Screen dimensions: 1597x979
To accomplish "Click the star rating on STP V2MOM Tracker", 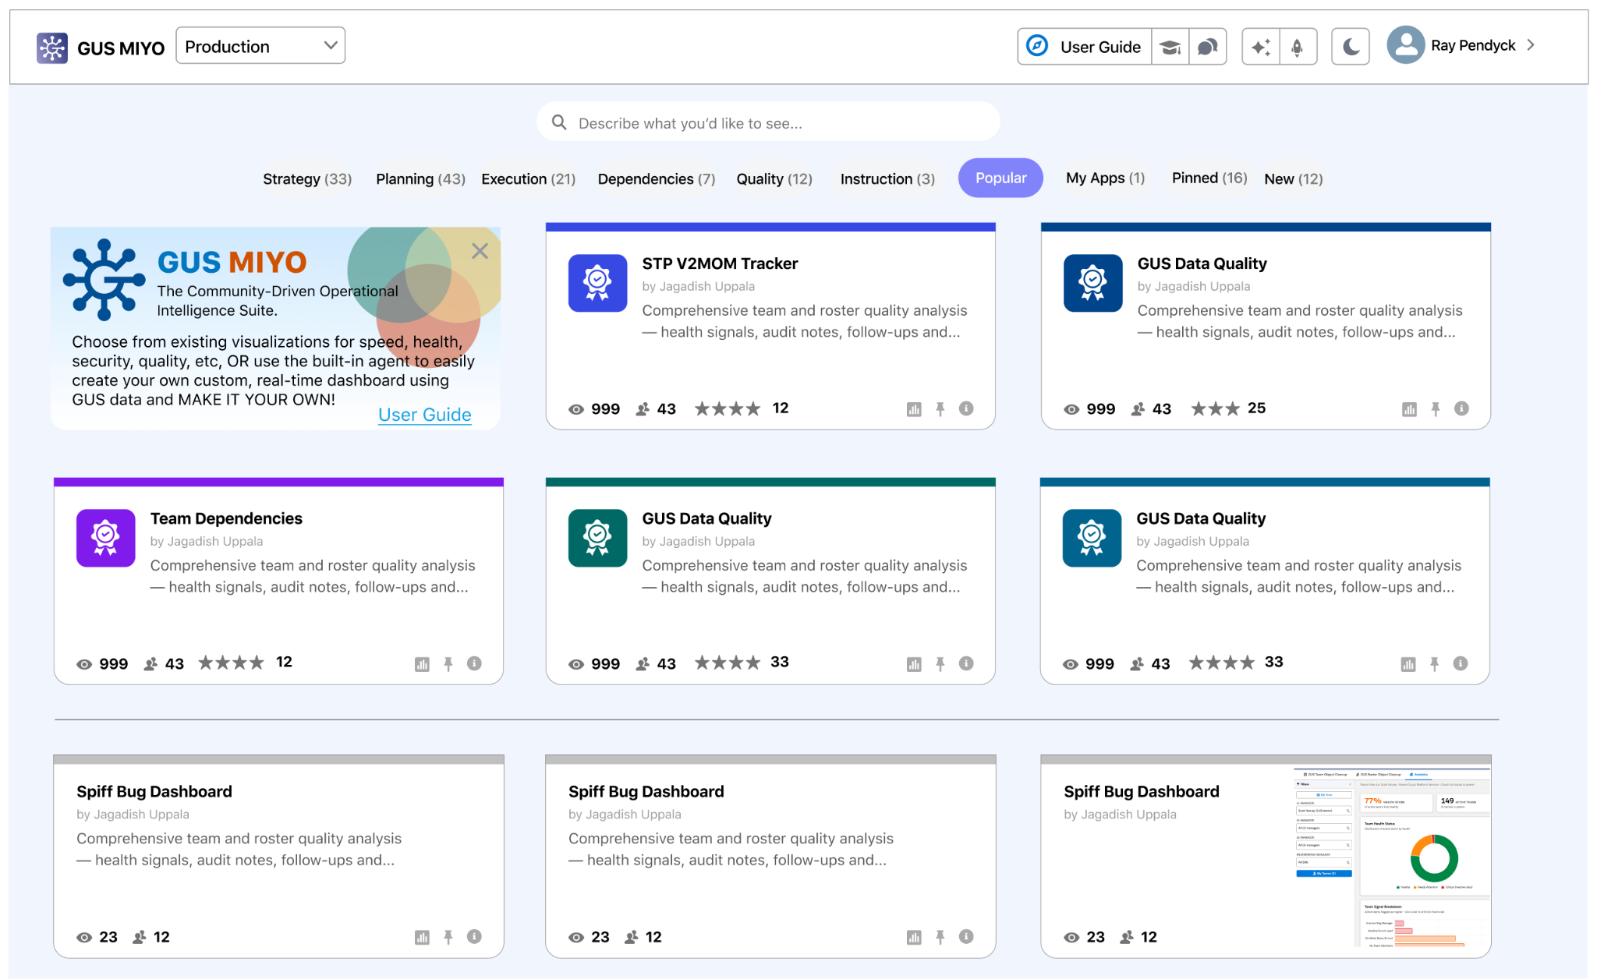I will point(727,408).
